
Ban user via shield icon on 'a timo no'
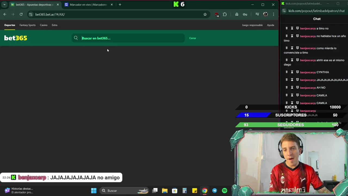point(297,28)
